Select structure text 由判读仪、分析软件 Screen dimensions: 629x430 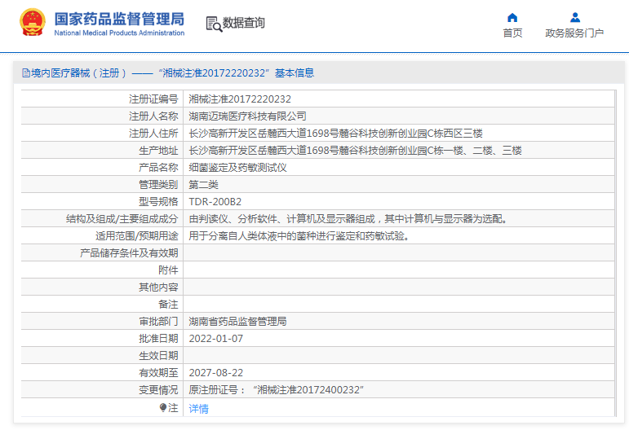point(348,219)
